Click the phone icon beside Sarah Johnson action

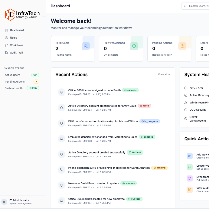[61, 170]
